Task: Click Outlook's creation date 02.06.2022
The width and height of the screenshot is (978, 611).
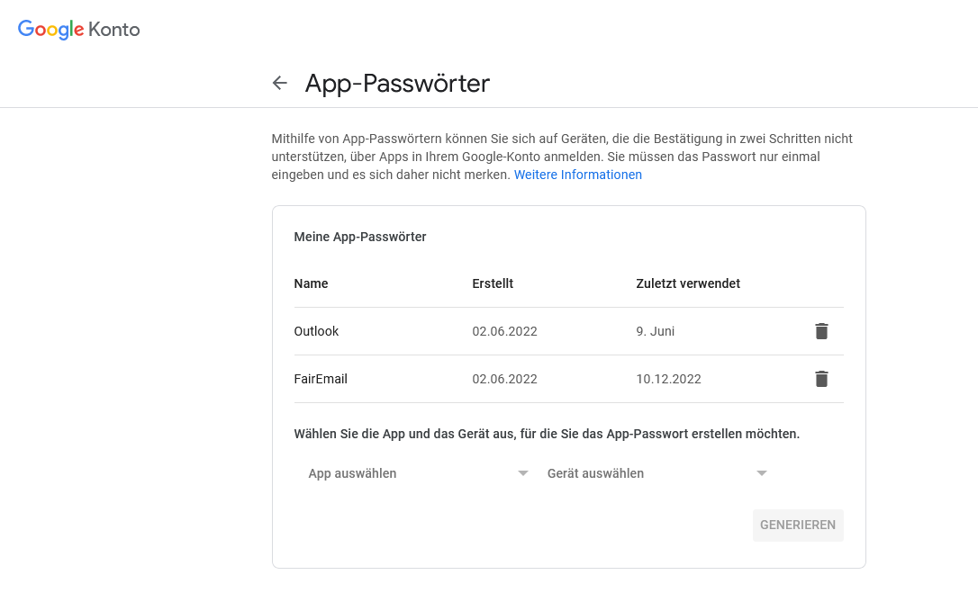Action: tap(504, 331)
